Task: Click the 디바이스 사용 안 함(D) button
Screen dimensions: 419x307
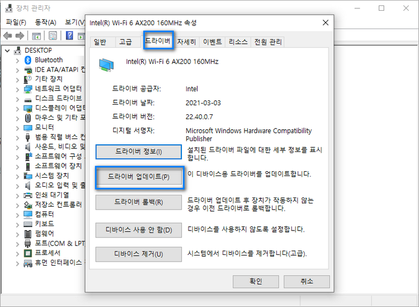Action: pos(139,230)
